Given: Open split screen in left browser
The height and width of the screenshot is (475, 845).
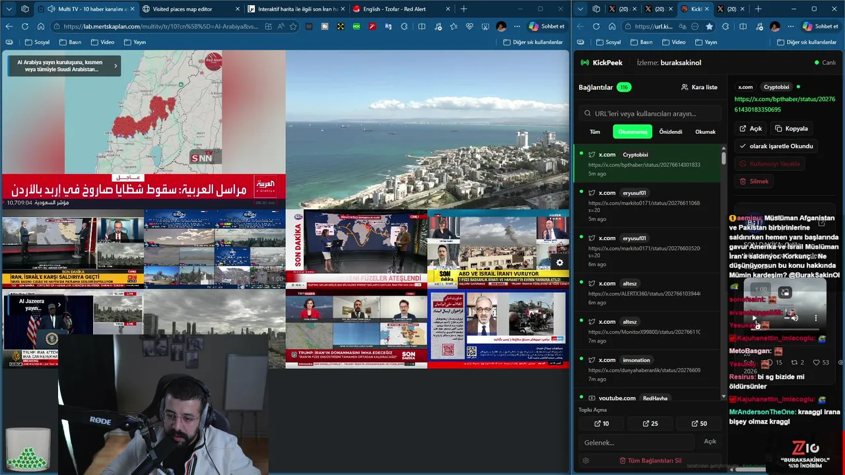Looking at the screenshot, I should coord(422,26).
